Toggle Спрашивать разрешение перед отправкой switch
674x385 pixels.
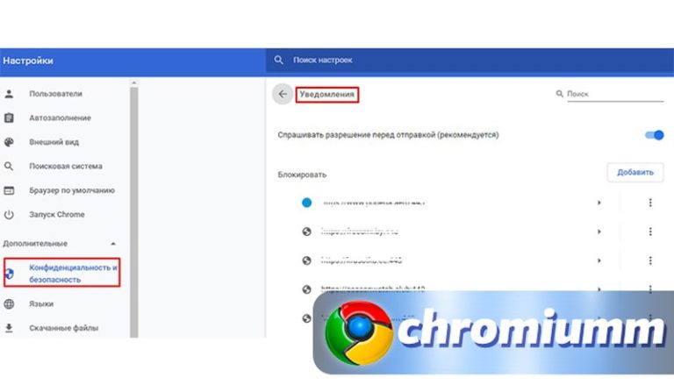[654, 135]
